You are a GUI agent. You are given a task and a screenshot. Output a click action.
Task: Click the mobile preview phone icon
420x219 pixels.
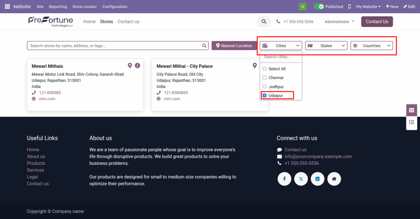[349, 7]
